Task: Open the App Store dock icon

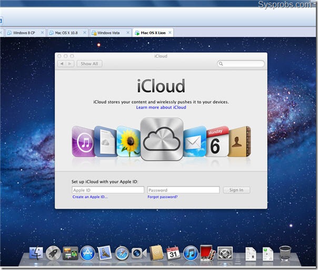Action: point(87,253)
